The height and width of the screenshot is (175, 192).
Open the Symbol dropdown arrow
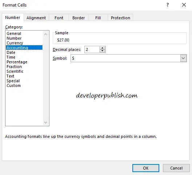(183, 58)
